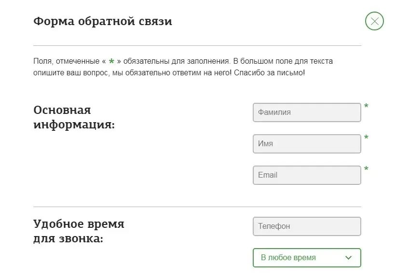Image resolution: width=396 pixels, height=279 pixels.
Task: Click the chevron arrow in the call time dropdown
Action: (348, 257)
